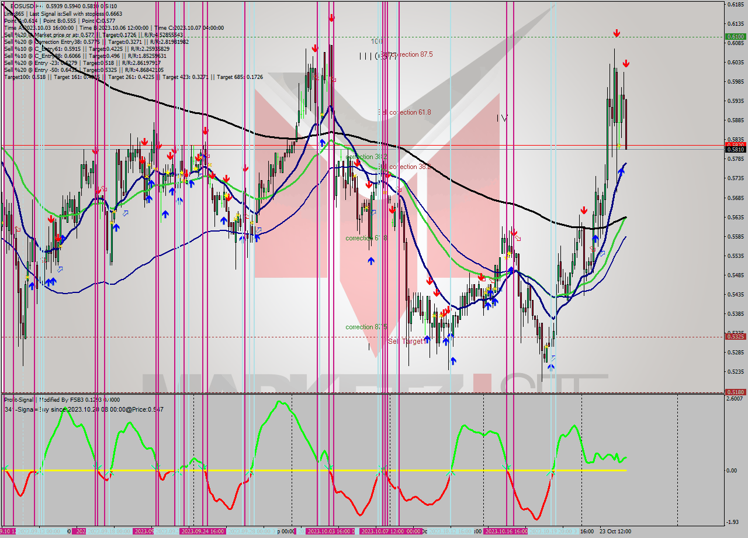Click the dashed red Sell Target line at 0.5325
Viewport: 748px width, 538px height.
pyautogui.click(x=234, y=337)
